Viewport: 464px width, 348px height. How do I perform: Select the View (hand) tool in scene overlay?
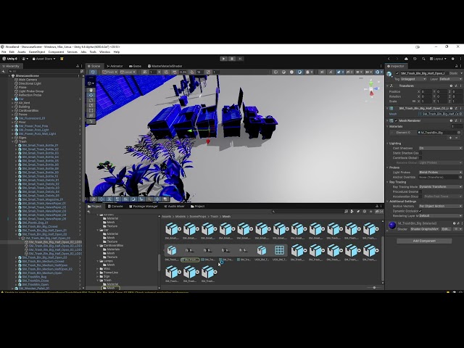[91, 90]
